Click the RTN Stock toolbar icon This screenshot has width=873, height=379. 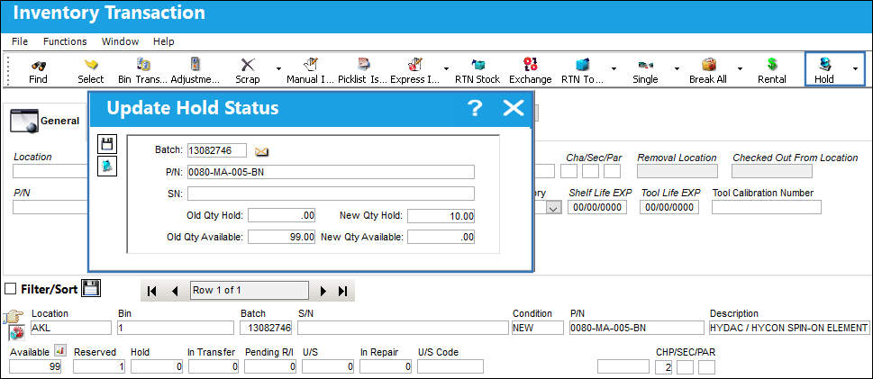pos(477,65)
